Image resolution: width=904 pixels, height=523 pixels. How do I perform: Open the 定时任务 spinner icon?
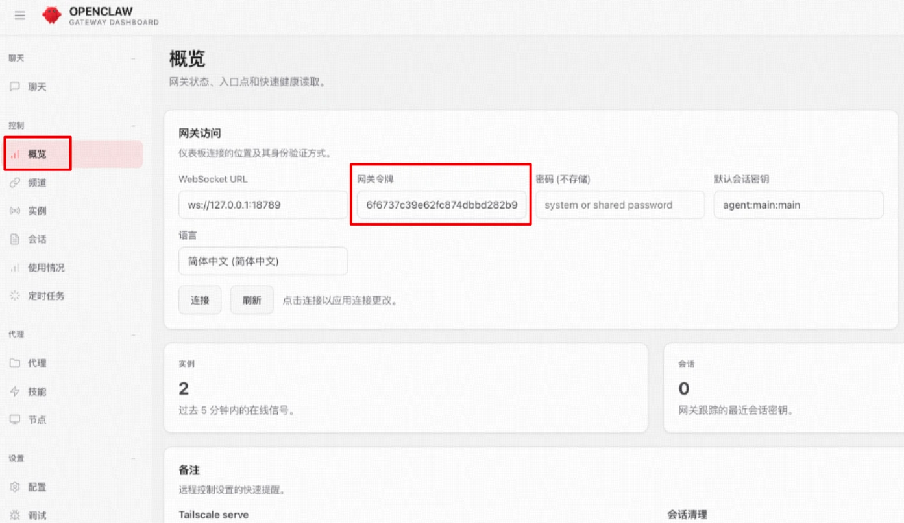(x=15, y=296)
